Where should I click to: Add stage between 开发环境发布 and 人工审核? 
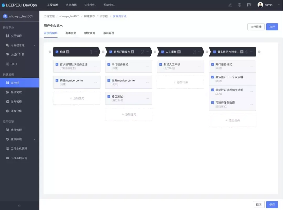point(155,52)
